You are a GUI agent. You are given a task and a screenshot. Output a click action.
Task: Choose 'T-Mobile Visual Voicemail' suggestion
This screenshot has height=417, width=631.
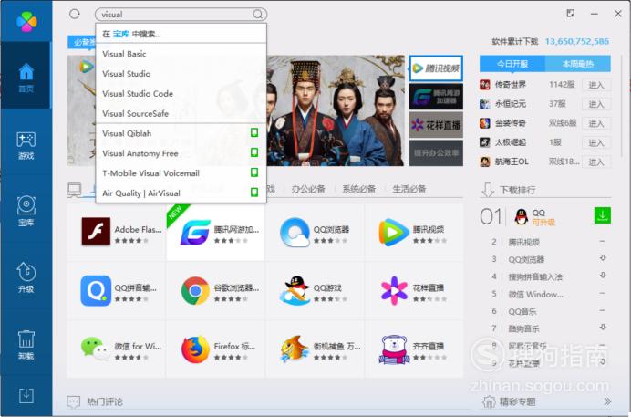(x=181, y=173)
